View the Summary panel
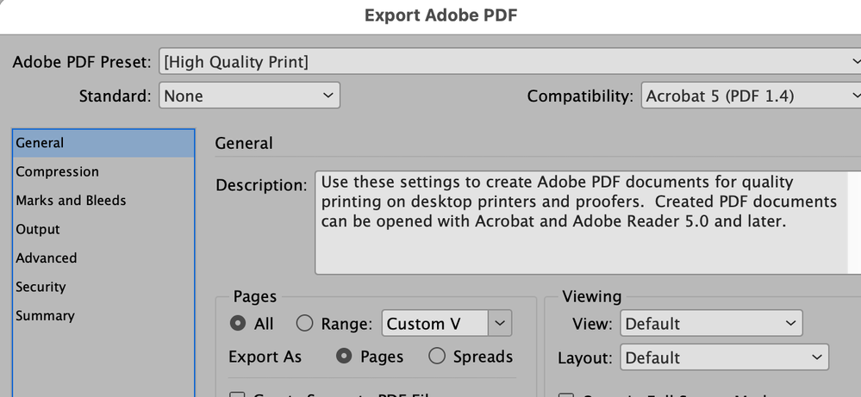 tap(45, 316)
